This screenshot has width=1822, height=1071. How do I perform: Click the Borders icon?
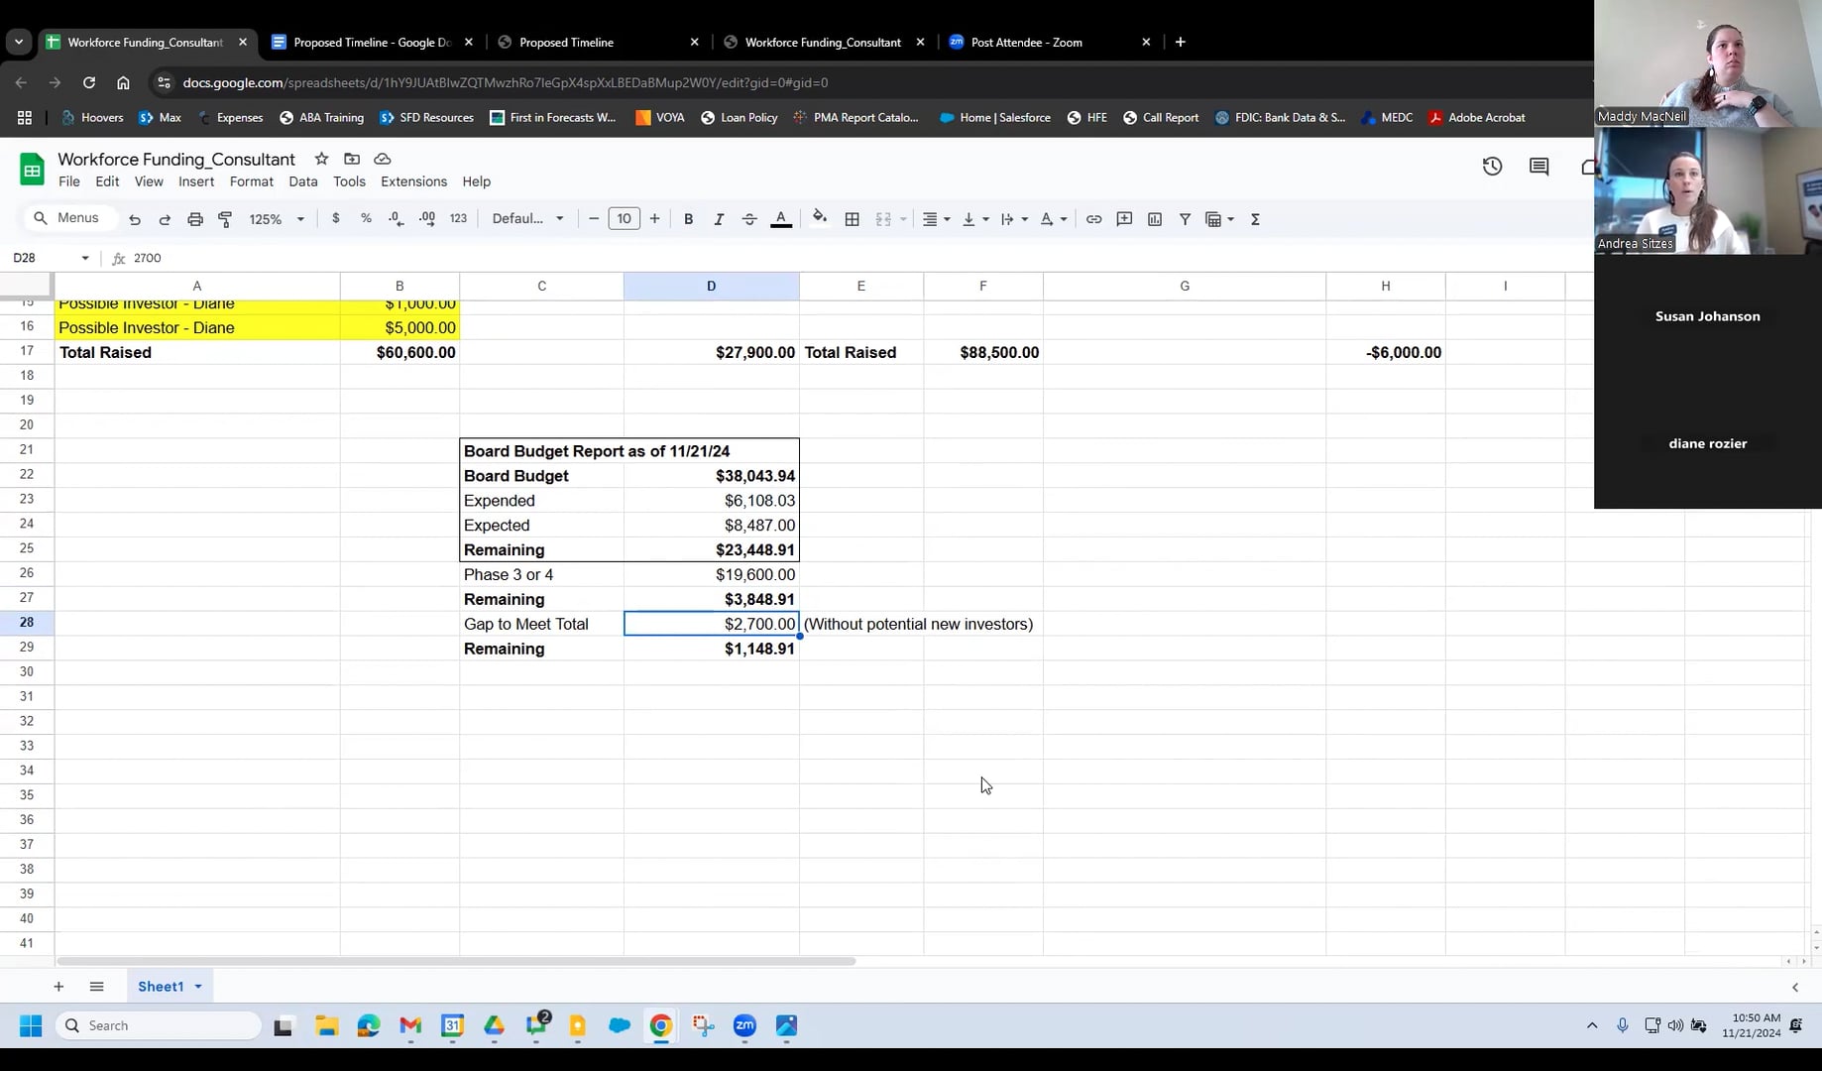(x=852, y=219)
